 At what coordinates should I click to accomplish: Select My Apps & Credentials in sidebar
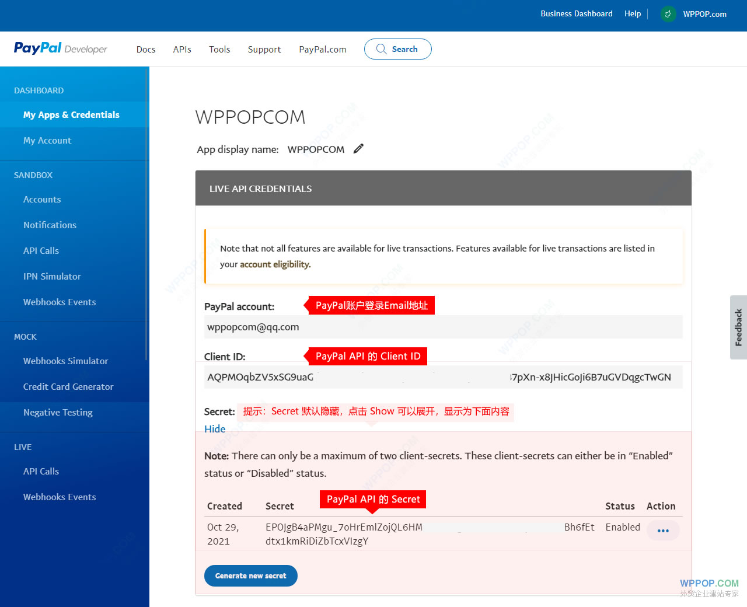point(75,114)
